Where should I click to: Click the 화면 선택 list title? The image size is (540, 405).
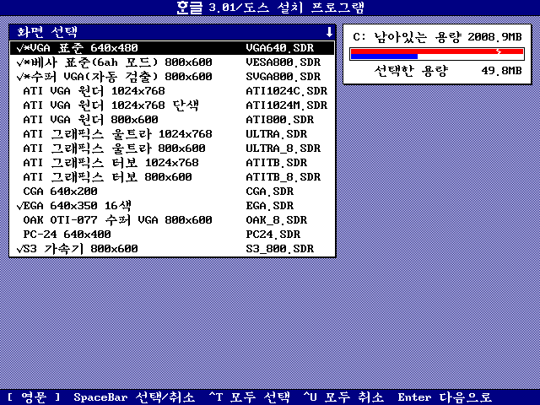click(47, 32)
